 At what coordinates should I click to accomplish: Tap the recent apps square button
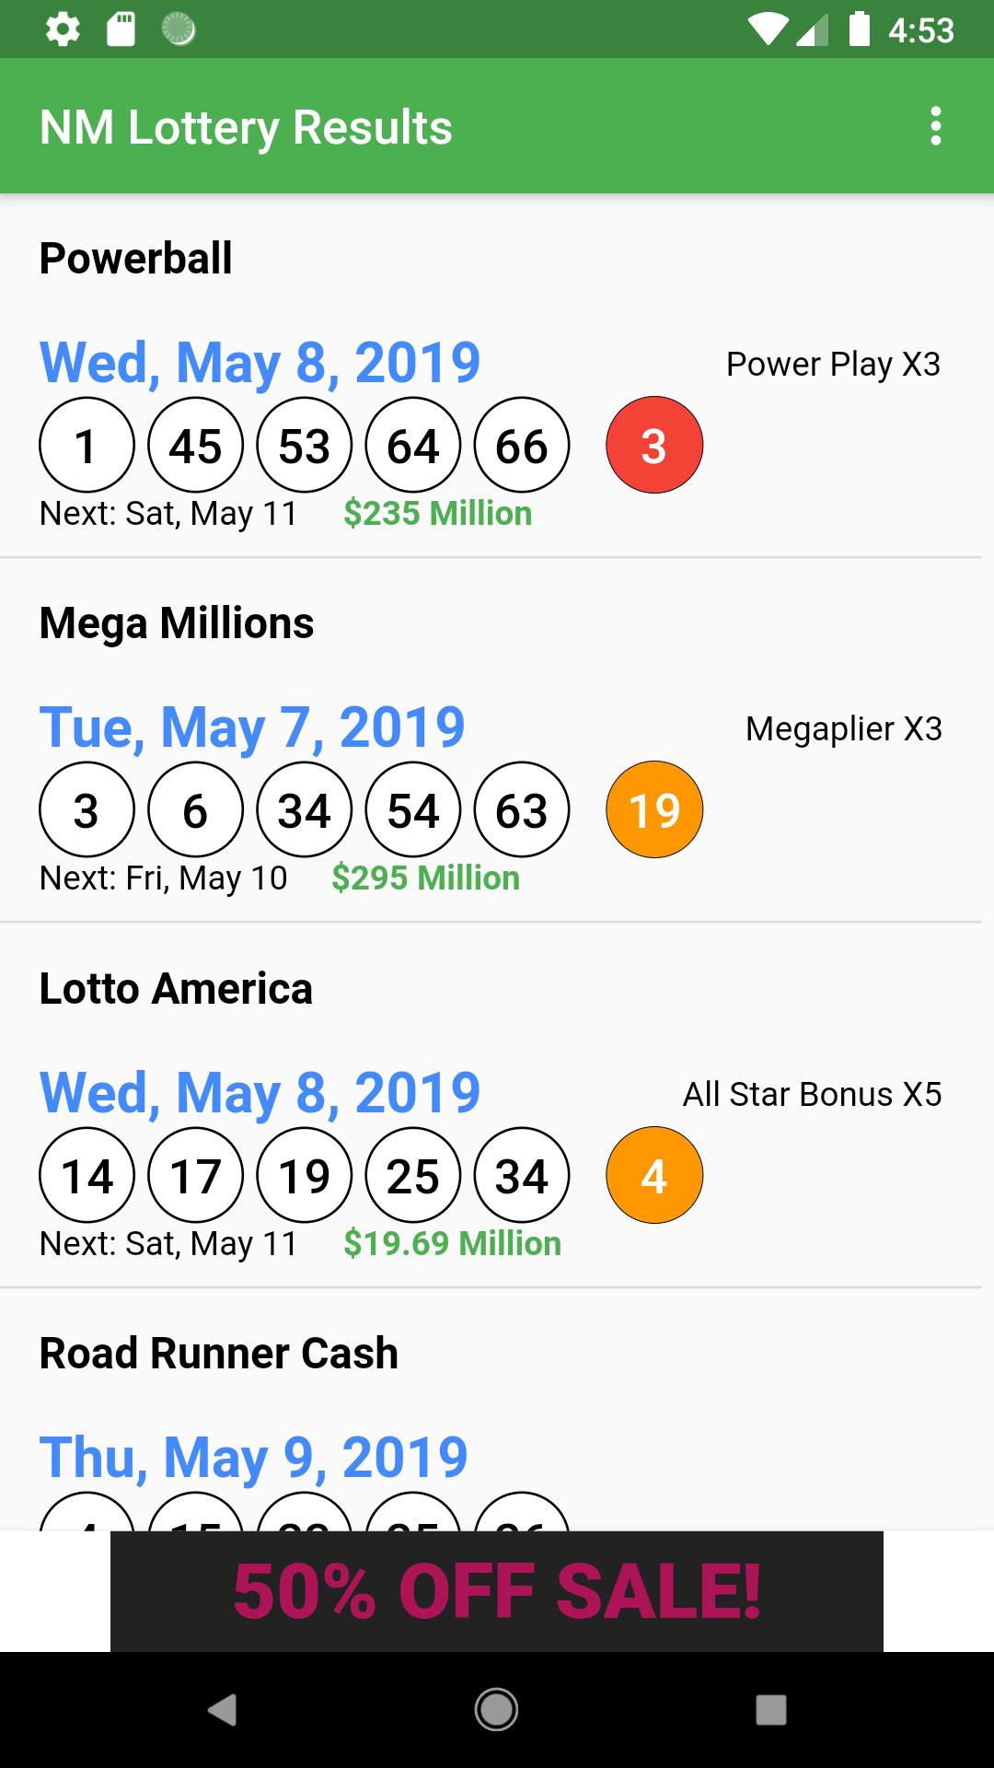pyautogui.click(x=770, y=1710)
